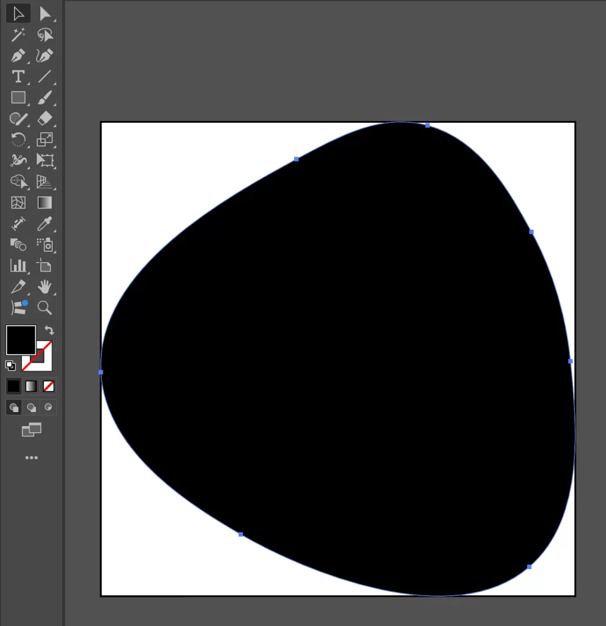
Task: Pick the Eyedropper tool
Action: (x=45, y=223)
